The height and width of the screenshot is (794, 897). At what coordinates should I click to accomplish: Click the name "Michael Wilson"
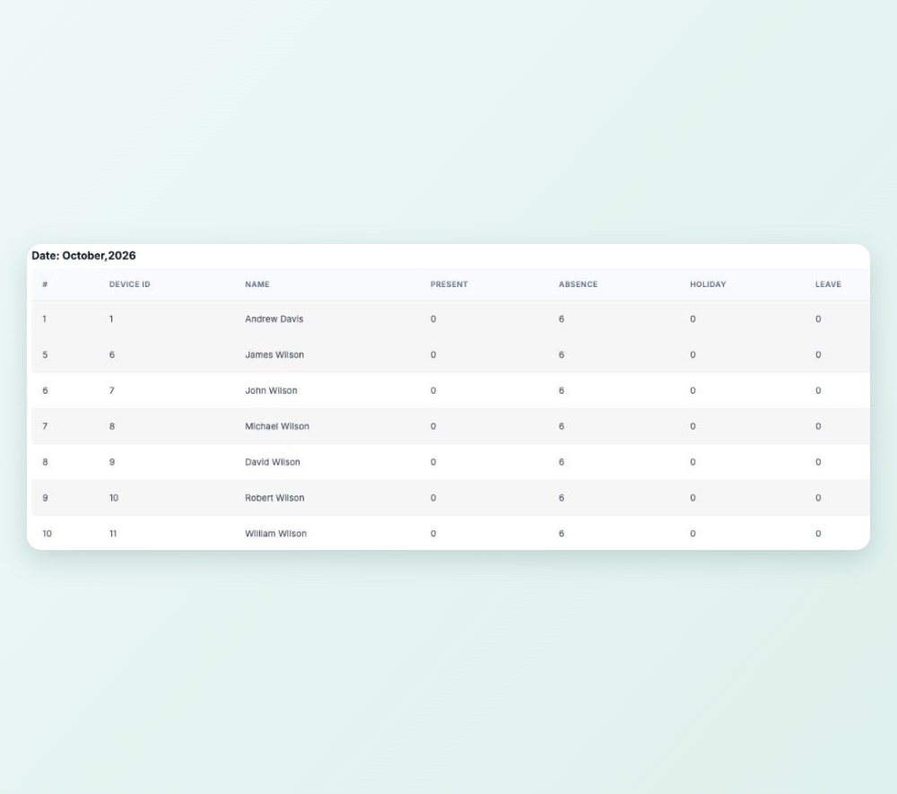277,426
